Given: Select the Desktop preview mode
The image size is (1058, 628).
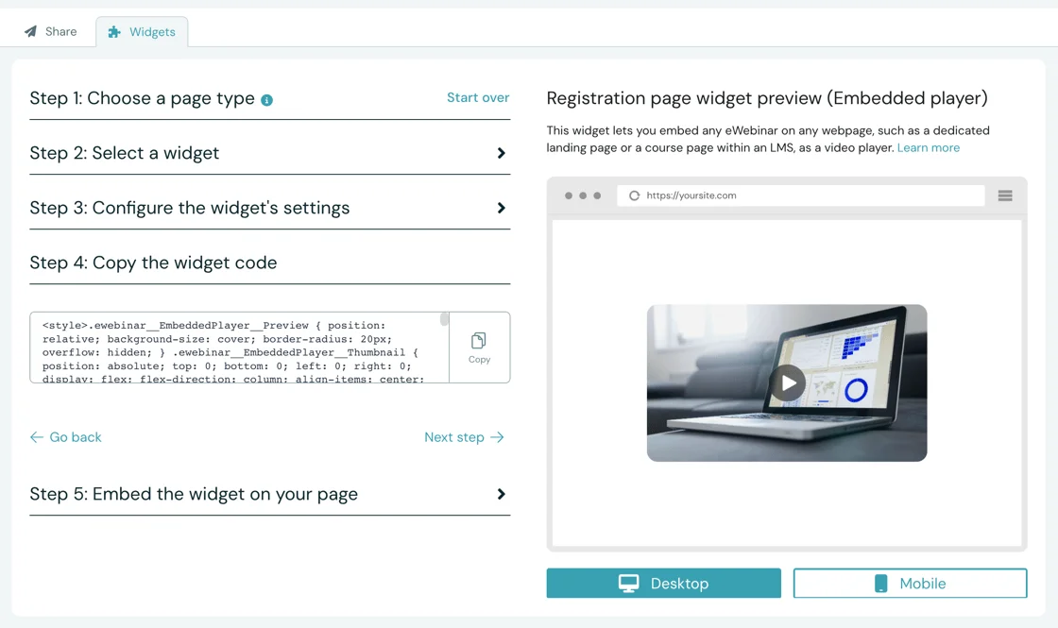Looking at the screenshot, I should click(663, 583).
